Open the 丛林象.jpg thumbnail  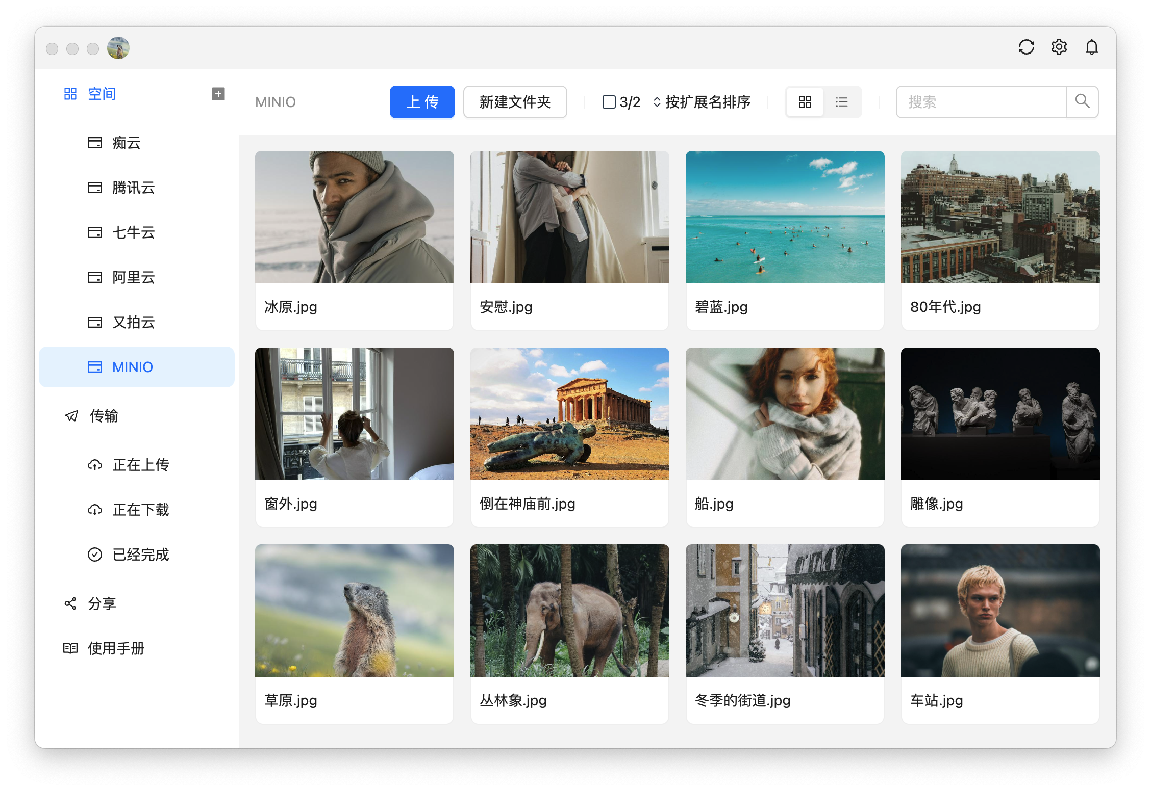pyautogui.click(x=569, y=610)
